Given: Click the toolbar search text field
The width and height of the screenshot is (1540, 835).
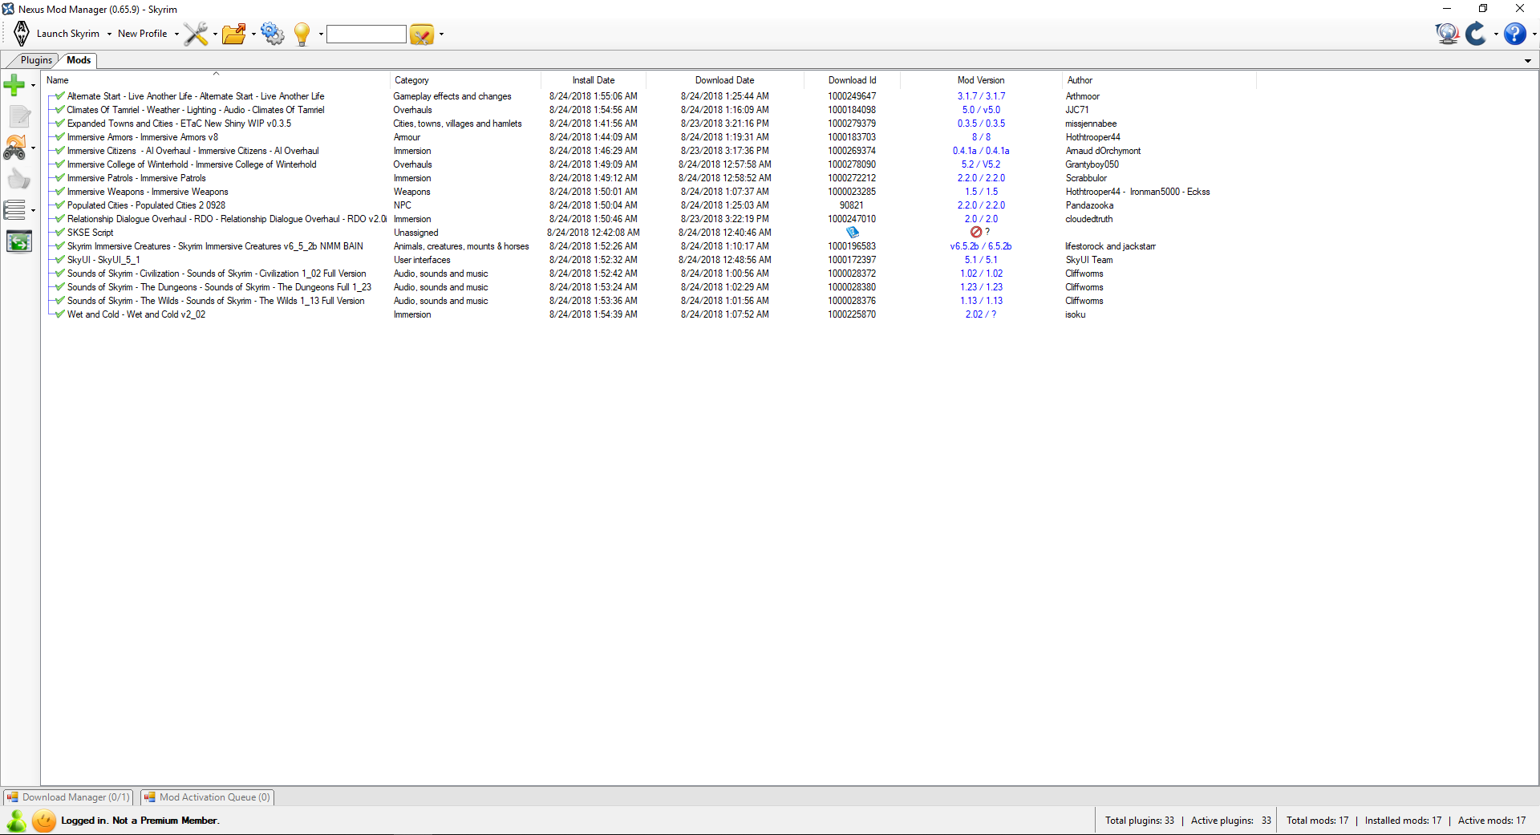Looking at the screenshot, I should click(x=367, y=34).
